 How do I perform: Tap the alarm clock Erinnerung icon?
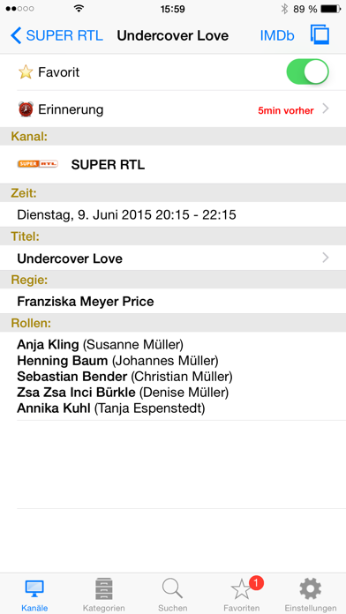coord(26,109)
